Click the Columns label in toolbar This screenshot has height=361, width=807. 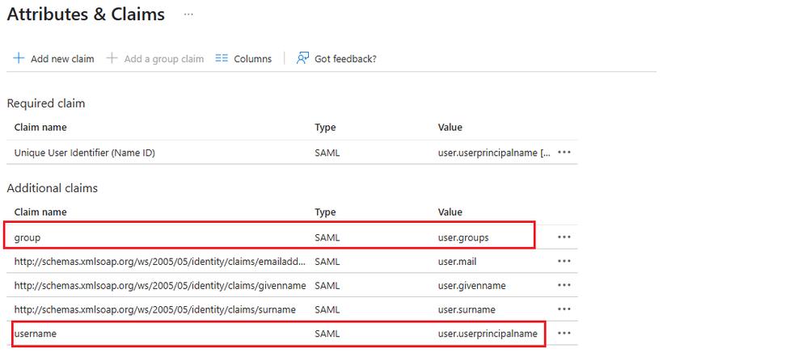[x=252, y=59]
